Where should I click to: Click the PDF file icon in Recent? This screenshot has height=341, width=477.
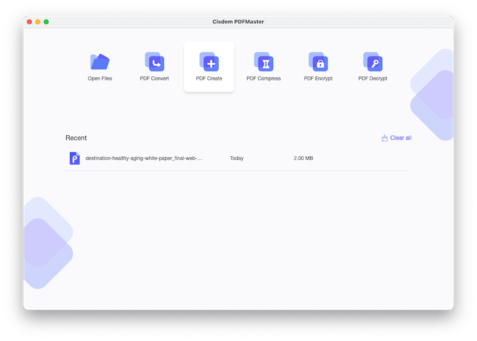75,158
